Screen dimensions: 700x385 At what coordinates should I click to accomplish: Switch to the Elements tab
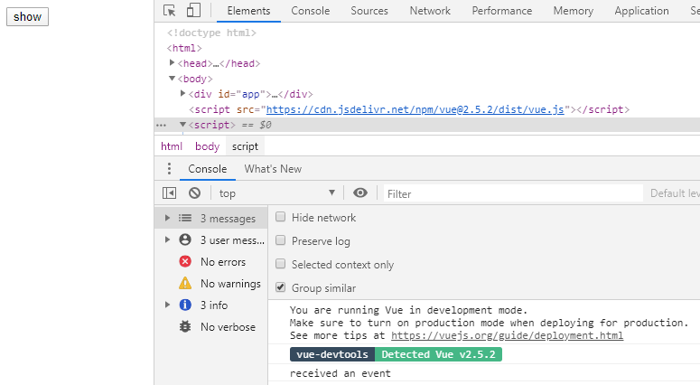[x=248, y=11]
